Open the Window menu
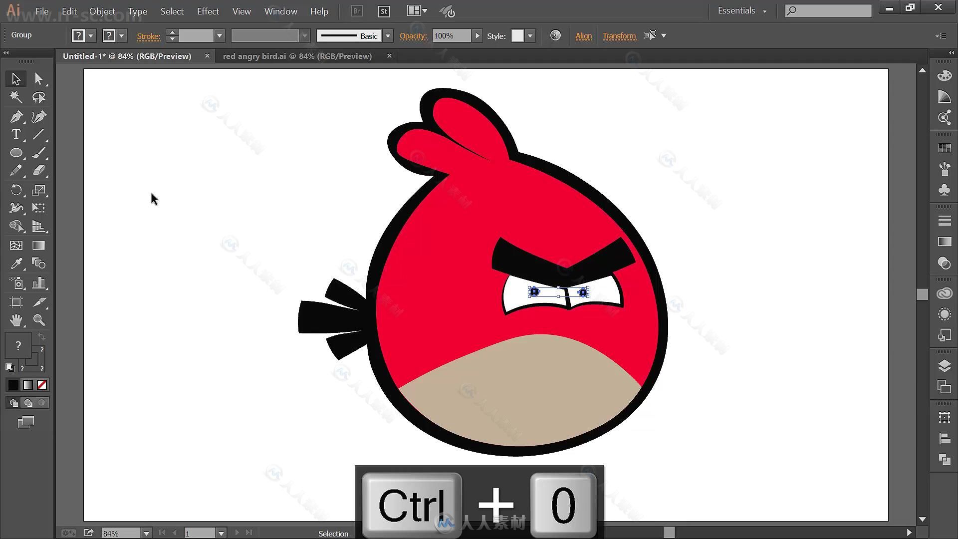 click(x=281, y=11)
